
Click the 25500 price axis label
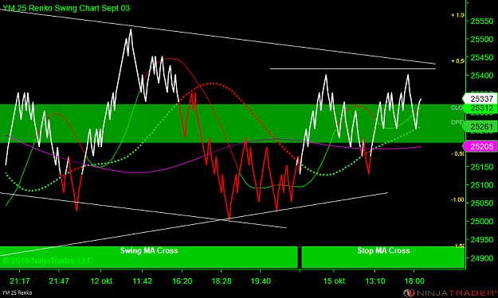click(482, 40)
